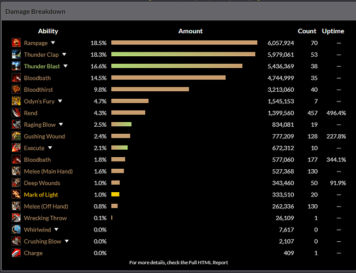Open the Melee (Off Hand) link
Viewport: 356px width, 273px height.
[x=46, y=206]
